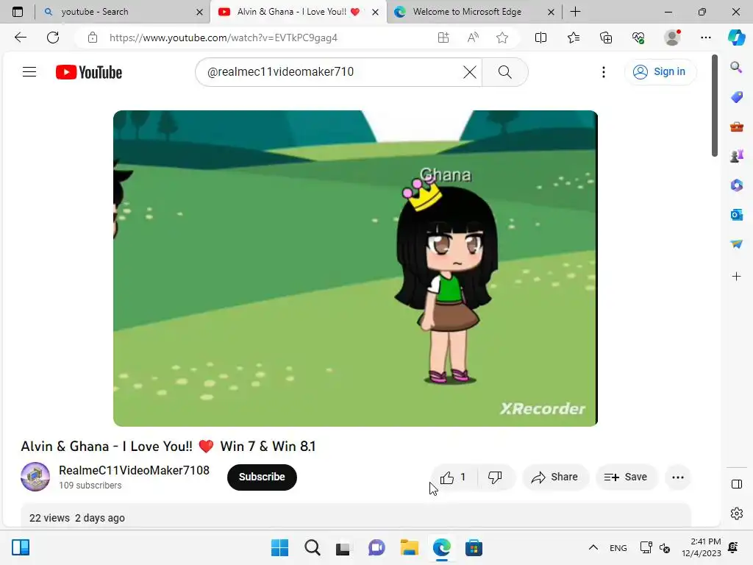Open the Edge profile avatar
The image size is (753, 565).
pyautogui.click(x=672, y=38)
